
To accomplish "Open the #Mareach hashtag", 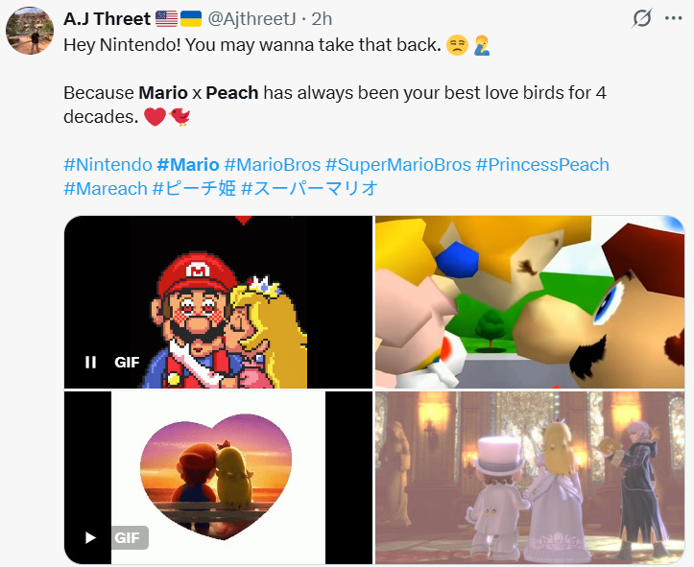I will pos(106,189).
